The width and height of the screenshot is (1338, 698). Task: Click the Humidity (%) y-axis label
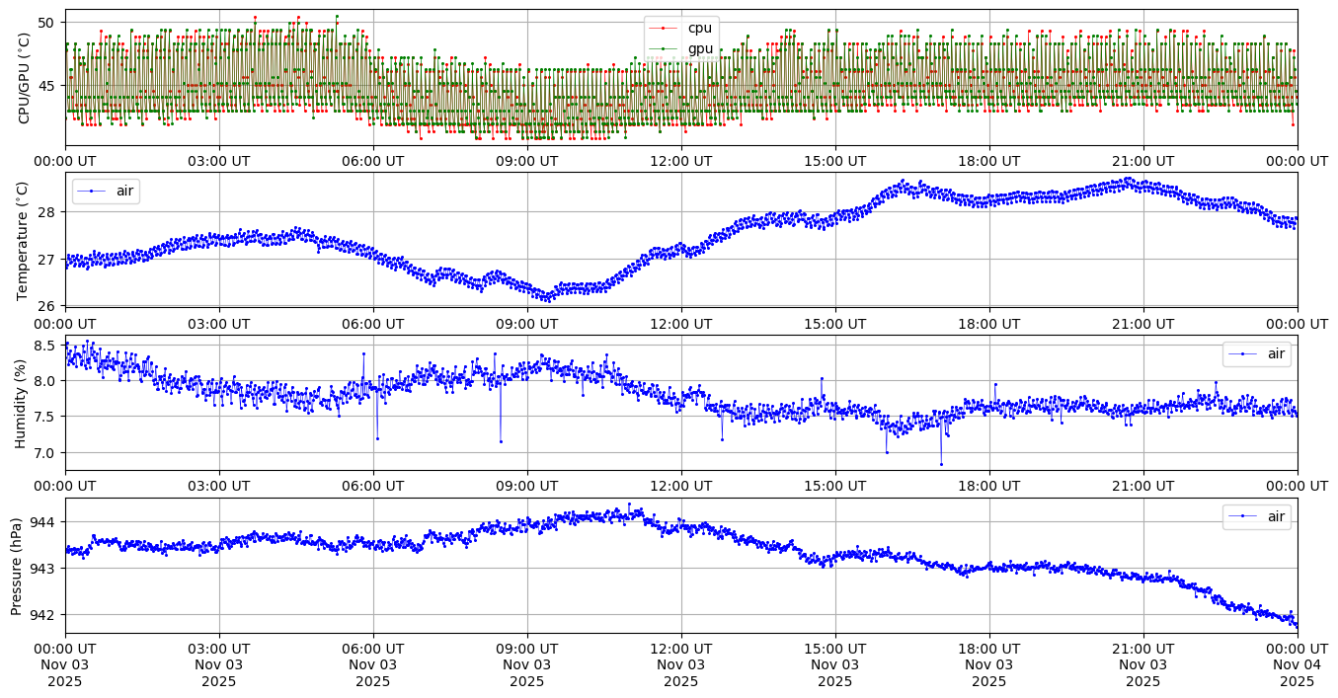[20, 403]
